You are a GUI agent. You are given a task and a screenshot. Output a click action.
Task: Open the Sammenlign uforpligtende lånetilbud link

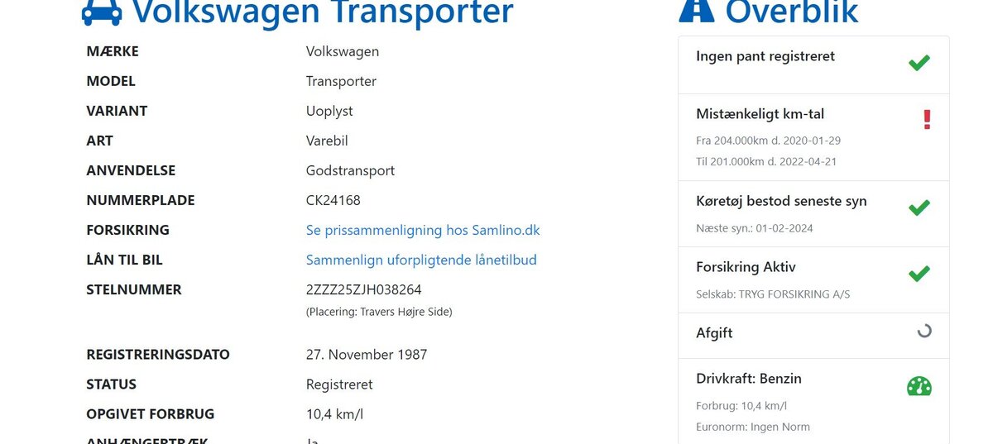pos(421,260)
